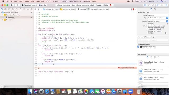Jump to previous issue arrow
Viewport: 169px width, 95px height.
(131, 9)
